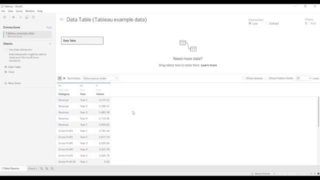The height and width of the screenshot is (180, 320).
Task: Switch to metadata list view
Action: coord(64,78)
